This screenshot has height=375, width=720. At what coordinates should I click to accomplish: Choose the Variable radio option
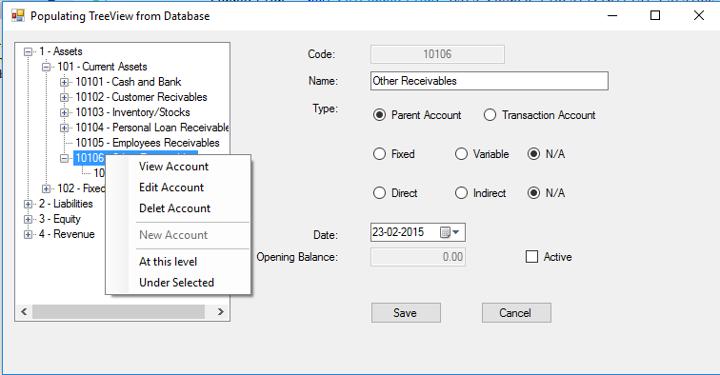(x=461, y=154)
